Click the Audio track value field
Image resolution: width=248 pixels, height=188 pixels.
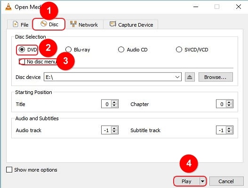click(106, 130)
